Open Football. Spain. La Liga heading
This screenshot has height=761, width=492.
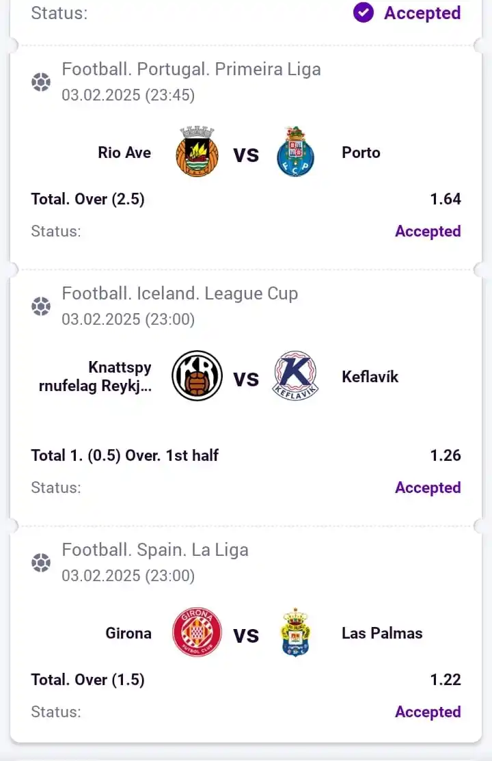pyautogui.click(x=155, y=550)
